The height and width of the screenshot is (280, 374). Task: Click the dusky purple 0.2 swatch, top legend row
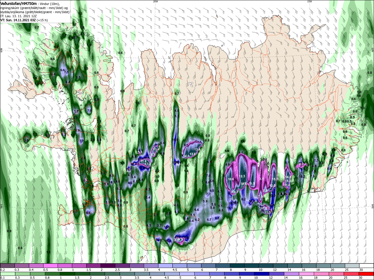(x=8, y=266)
